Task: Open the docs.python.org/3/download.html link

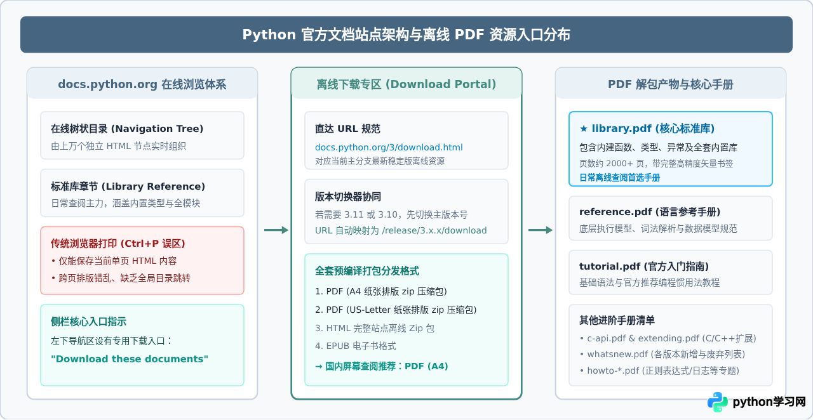Action: coord(389,147)
